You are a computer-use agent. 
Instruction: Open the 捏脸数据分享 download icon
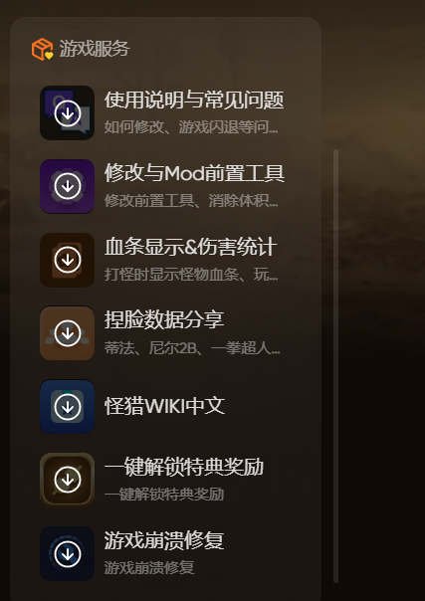pyautogui.click(x=67, y=333)
